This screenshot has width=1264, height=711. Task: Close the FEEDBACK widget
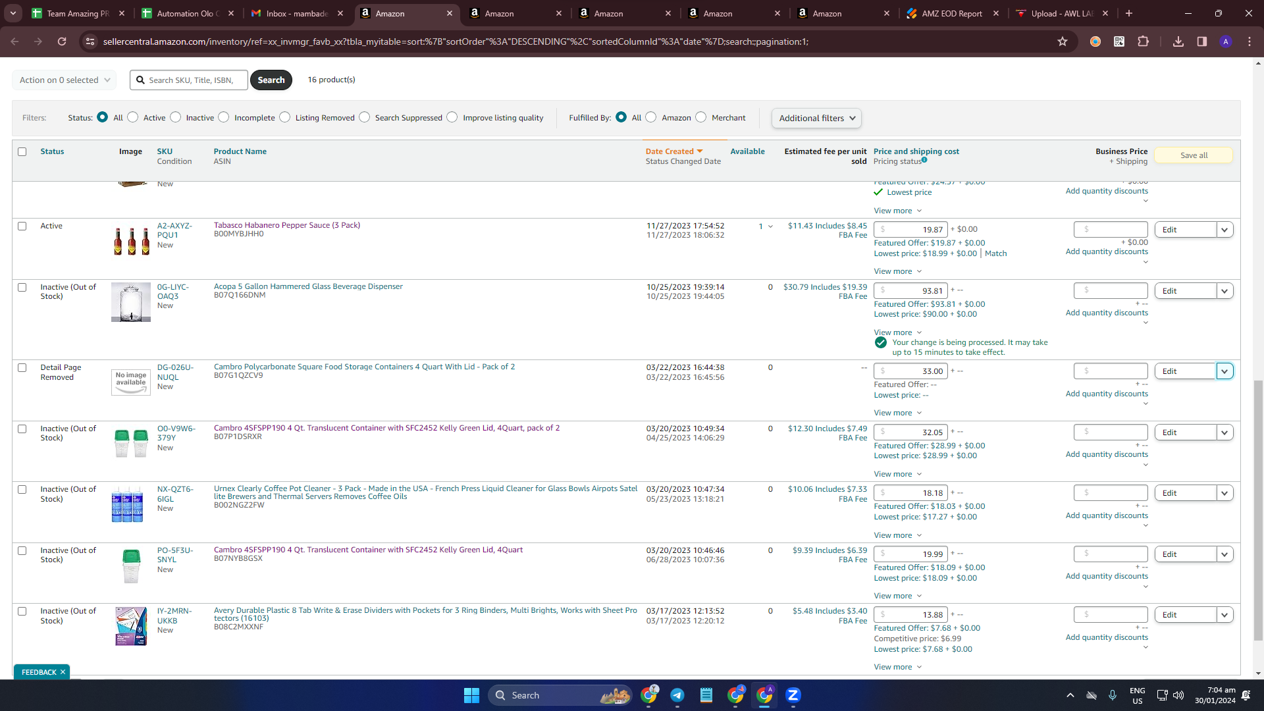(x=63, y=672)
